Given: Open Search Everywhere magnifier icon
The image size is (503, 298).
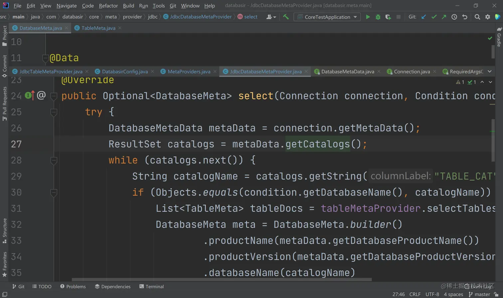Looking at the screenshot, I should point(477,17).
